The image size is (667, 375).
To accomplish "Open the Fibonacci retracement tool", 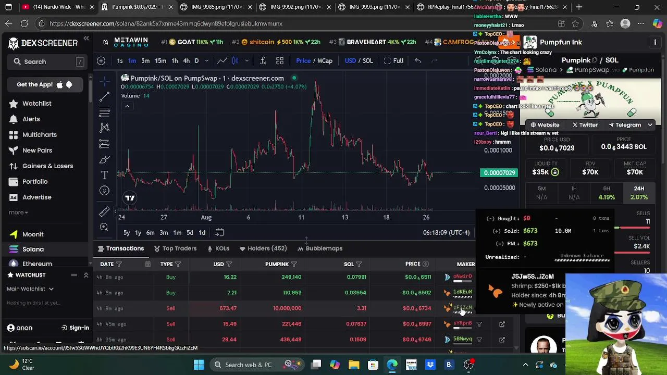I will click(x=104, y=112).
